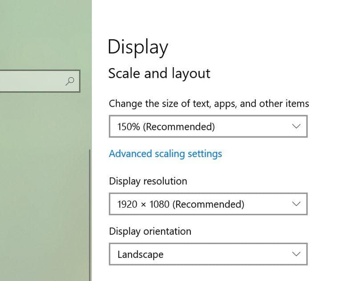Click the sidebar vertical scrollbar
The height and width of the screenshot is (281, 356).
(x=90, y=213)
